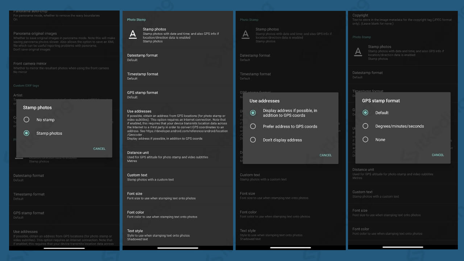Tap the dimmed A icon behind GPS stamp format dialog

[358, 52]
